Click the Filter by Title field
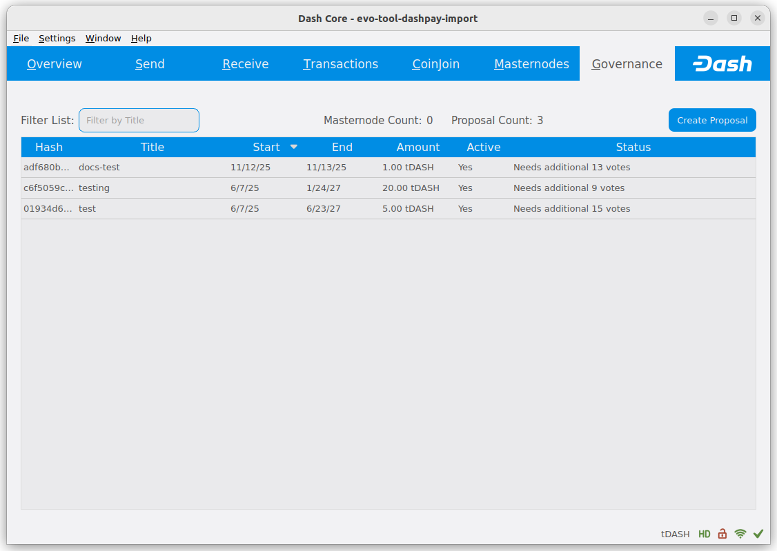The height and width of the screenshot is (551, 777). (x=139, y=120)
